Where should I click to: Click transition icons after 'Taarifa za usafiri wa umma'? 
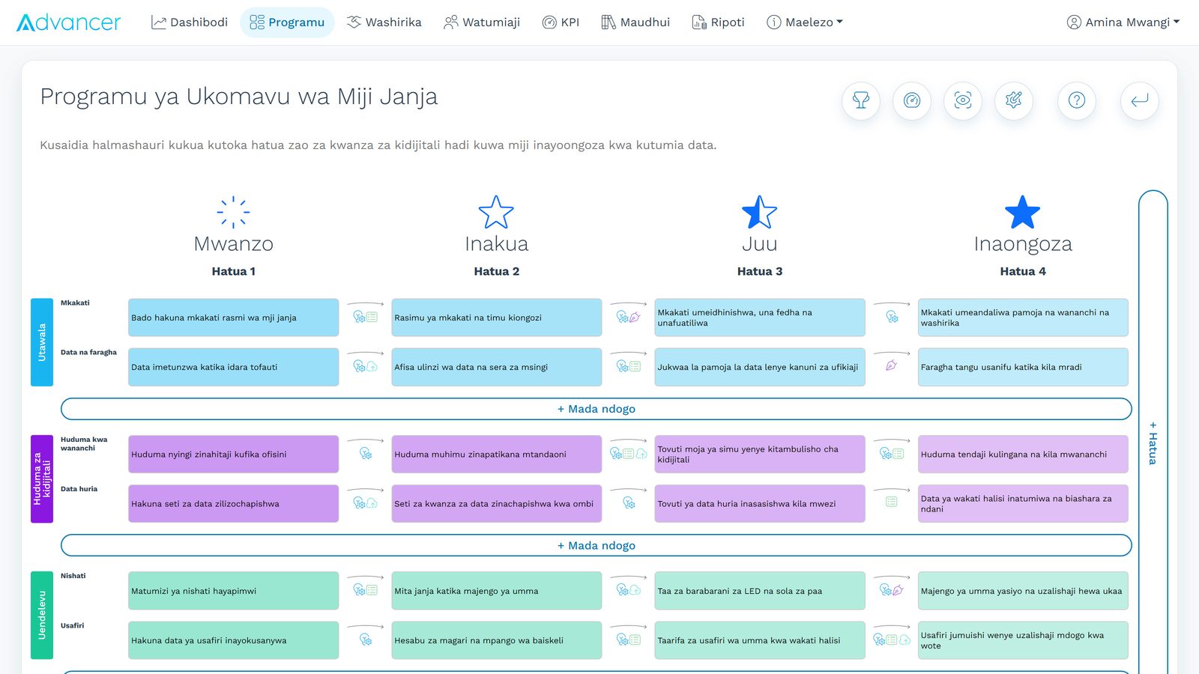pyautogui.click(x=891, y=640)
